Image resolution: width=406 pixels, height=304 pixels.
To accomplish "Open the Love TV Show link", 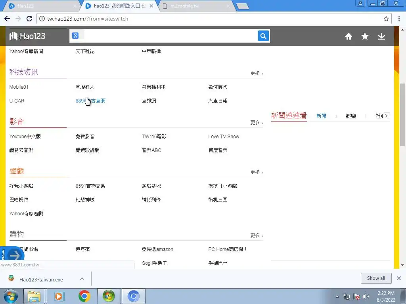I will point(224,137).
